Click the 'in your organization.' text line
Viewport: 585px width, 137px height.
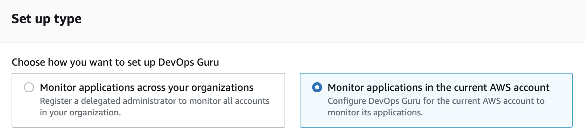(80, 112)
